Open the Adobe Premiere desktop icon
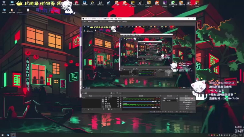The height and width of the screenshot is (137, 244). click(x=165, y=3)
